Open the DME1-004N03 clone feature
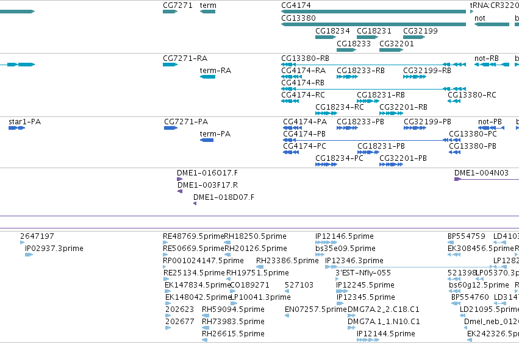Viewport: 519px width, 343px height. pos(481,173)
